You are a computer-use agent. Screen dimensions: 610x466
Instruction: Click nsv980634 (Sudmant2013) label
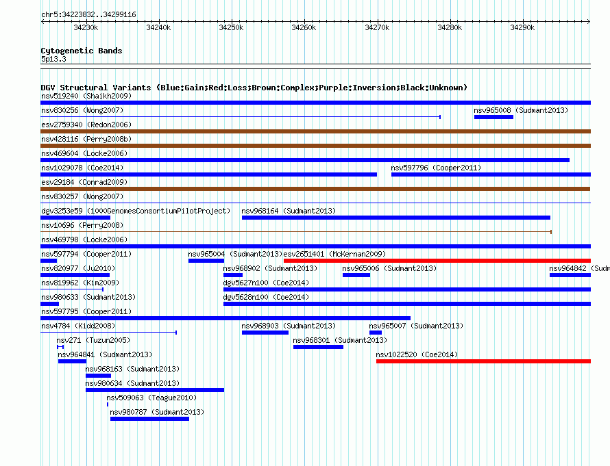pos(132,383)
